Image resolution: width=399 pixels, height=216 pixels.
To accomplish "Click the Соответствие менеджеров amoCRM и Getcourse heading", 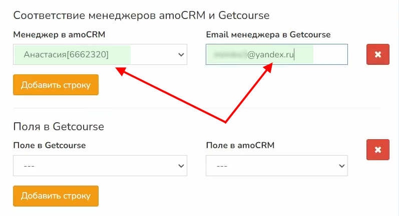I will tap(141, 15).
